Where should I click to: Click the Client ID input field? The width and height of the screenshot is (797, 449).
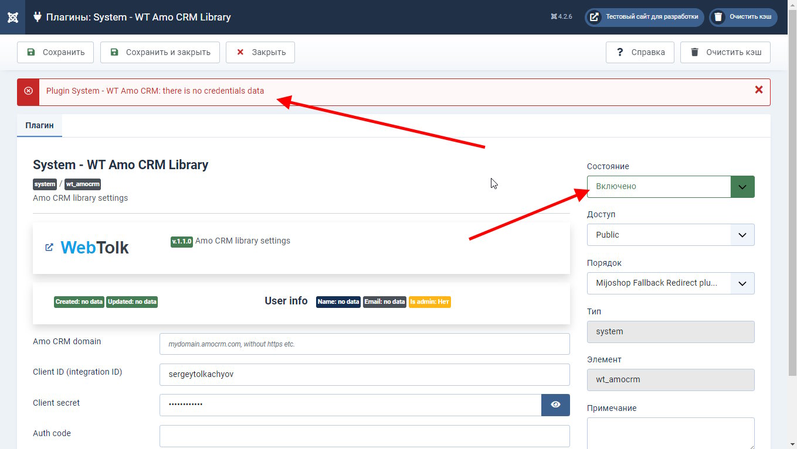[x=364, y=375]
